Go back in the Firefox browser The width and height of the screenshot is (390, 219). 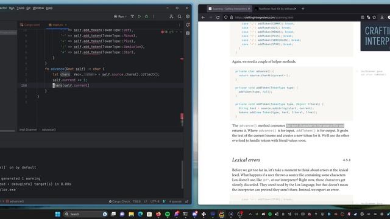203,18
